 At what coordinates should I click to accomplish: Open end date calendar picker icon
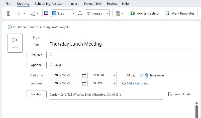84,83
